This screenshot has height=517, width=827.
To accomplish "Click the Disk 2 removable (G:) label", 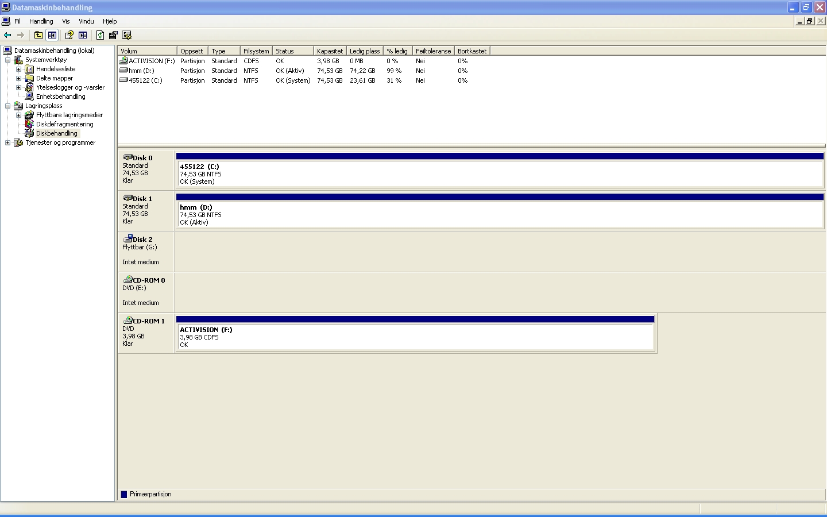I will tap(146, 251).
